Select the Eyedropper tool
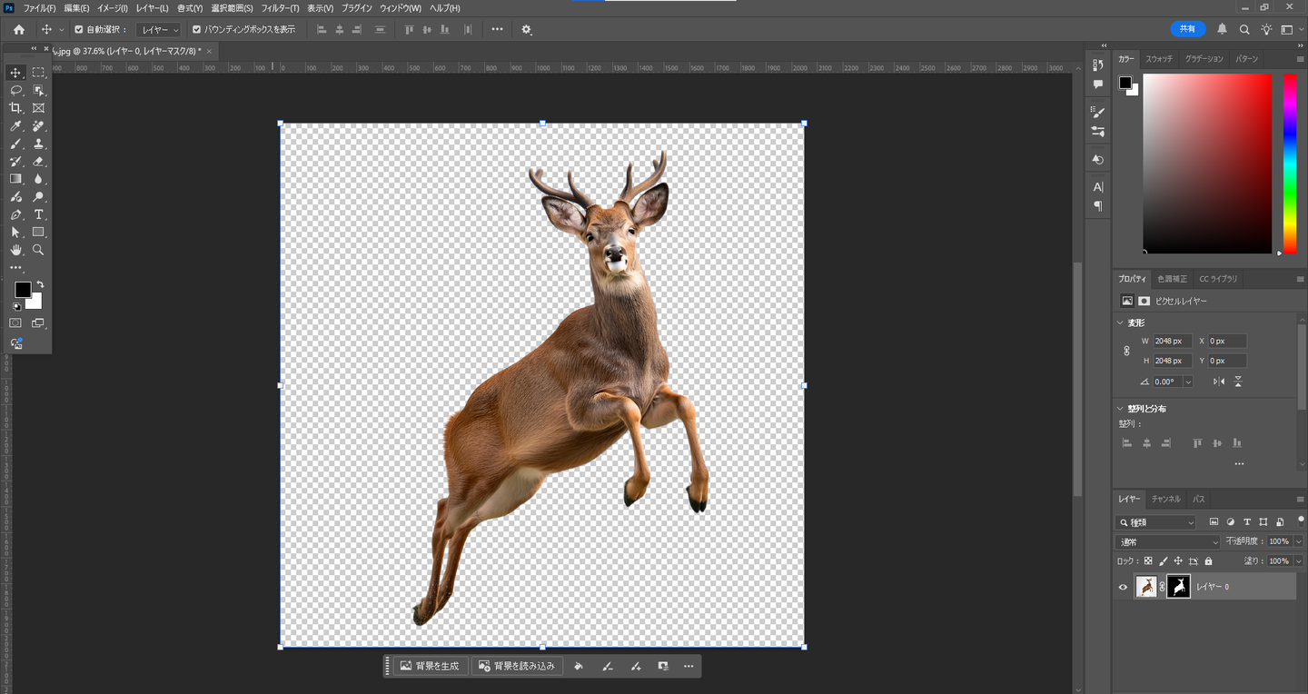1308x694 pixels. (15, 126)
